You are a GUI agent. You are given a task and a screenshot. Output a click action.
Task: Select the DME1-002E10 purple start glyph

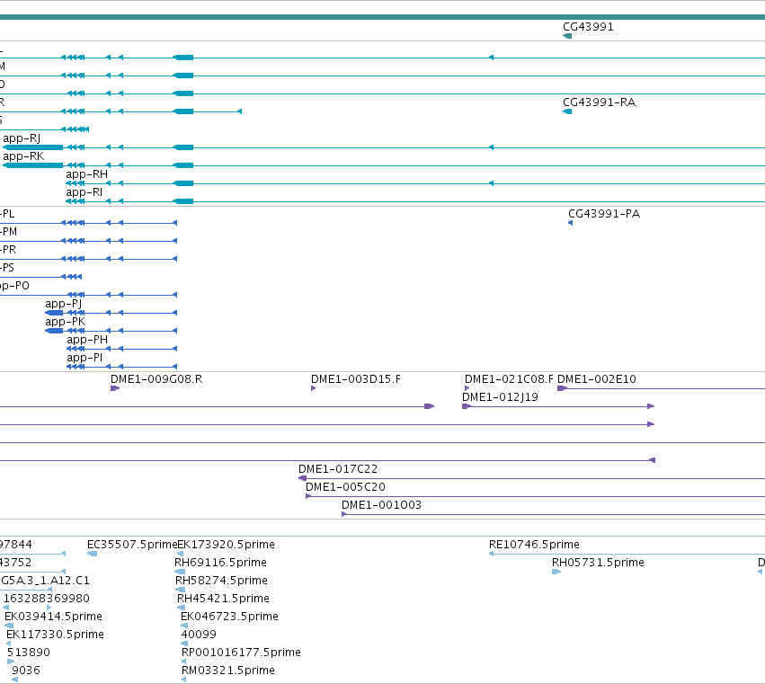(562, 388)
